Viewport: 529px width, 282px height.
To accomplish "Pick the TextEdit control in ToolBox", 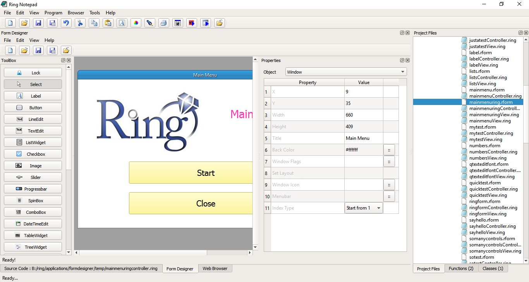I will (x=33, y=131).
